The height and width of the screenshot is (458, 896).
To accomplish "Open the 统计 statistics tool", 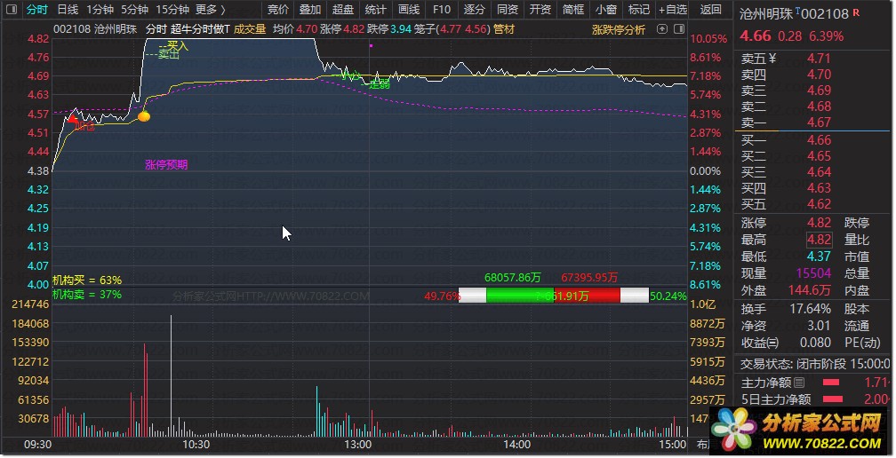I will click(375, 10).
